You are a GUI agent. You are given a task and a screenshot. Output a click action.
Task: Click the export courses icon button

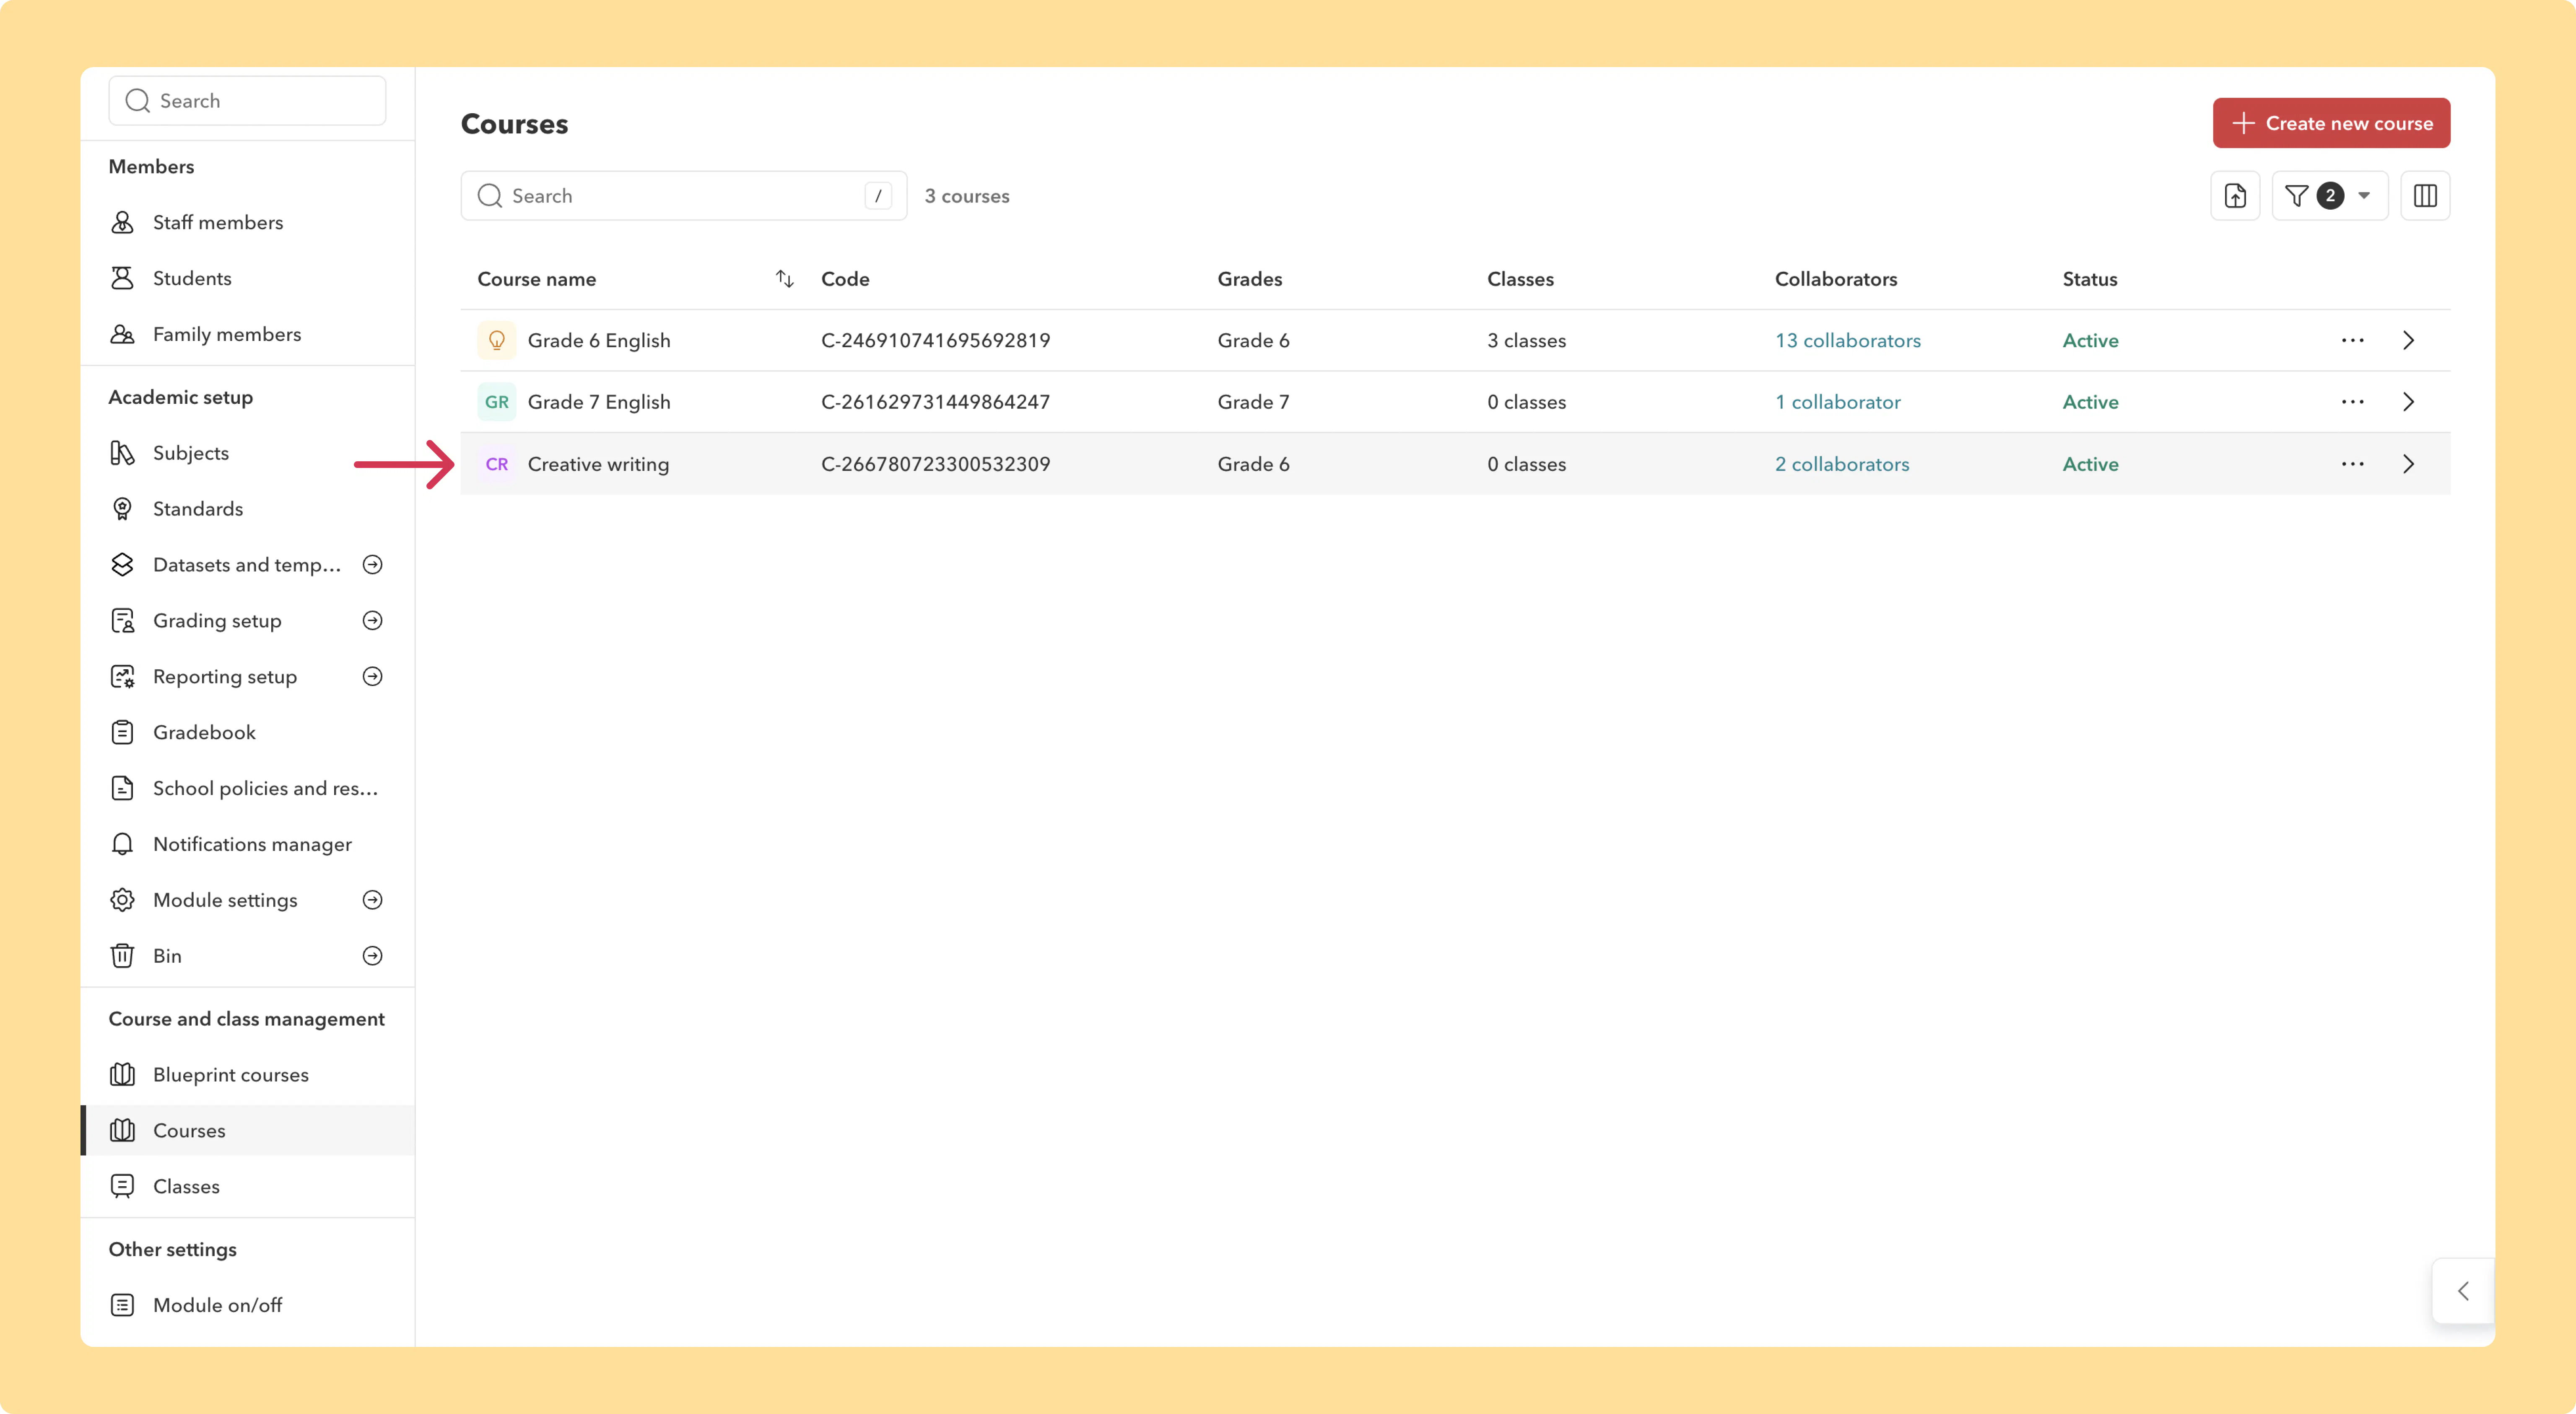tap(2235, 196)
